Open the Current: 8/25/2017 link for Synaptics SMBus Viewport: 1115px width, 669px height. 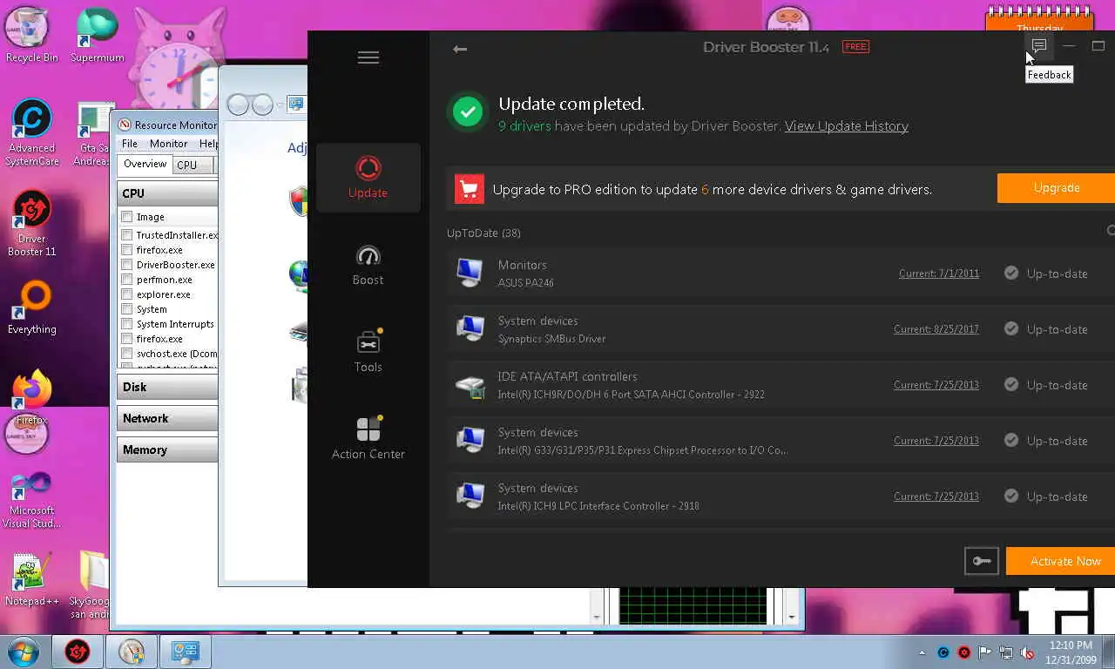(936, 329)
